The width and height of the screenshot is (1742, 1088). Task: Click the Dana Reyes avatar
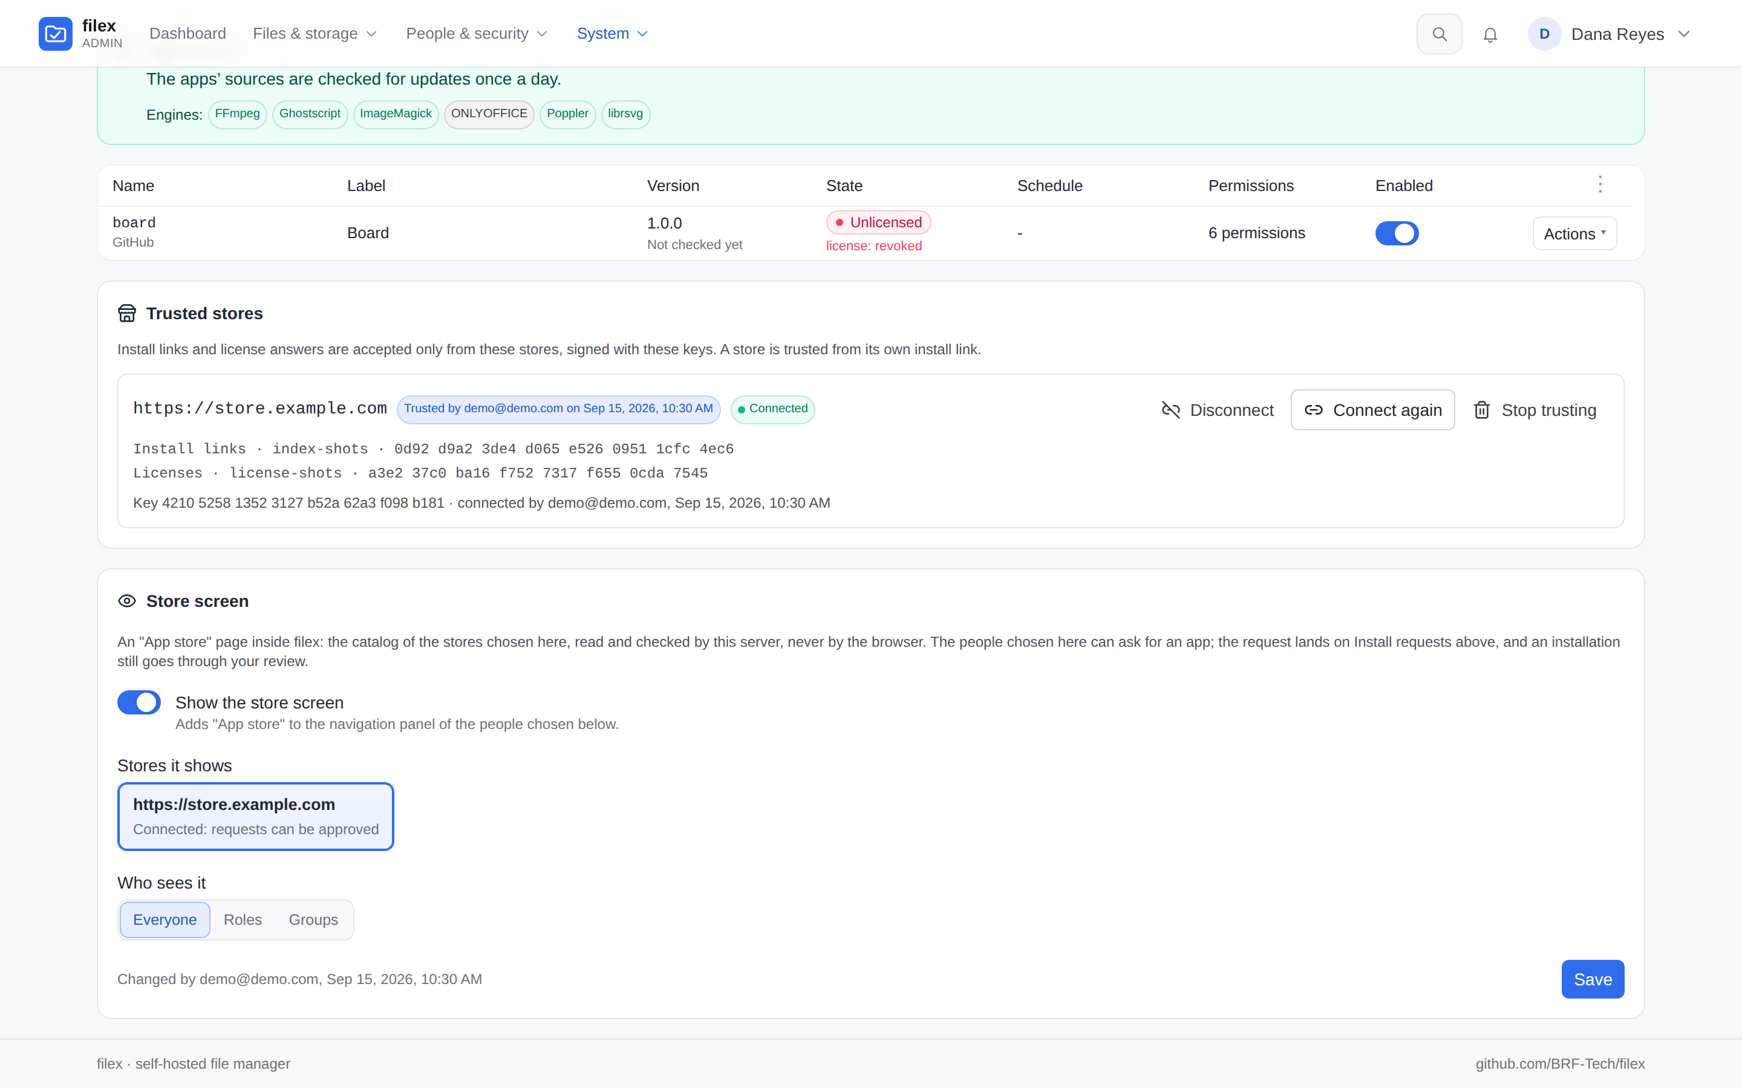click(1544, 34)
